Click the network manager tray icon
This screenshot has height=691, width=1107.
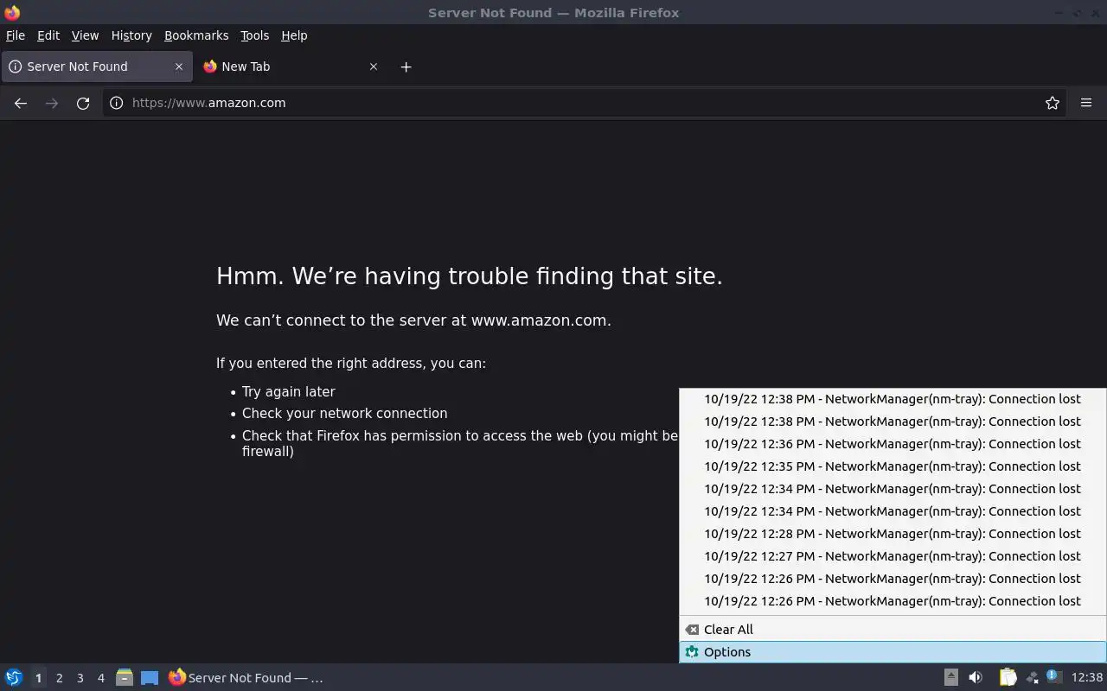1032,678
